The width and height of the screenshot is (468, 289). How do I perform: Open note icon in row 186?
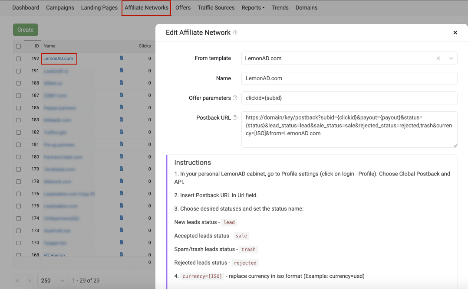pos(122,107)
